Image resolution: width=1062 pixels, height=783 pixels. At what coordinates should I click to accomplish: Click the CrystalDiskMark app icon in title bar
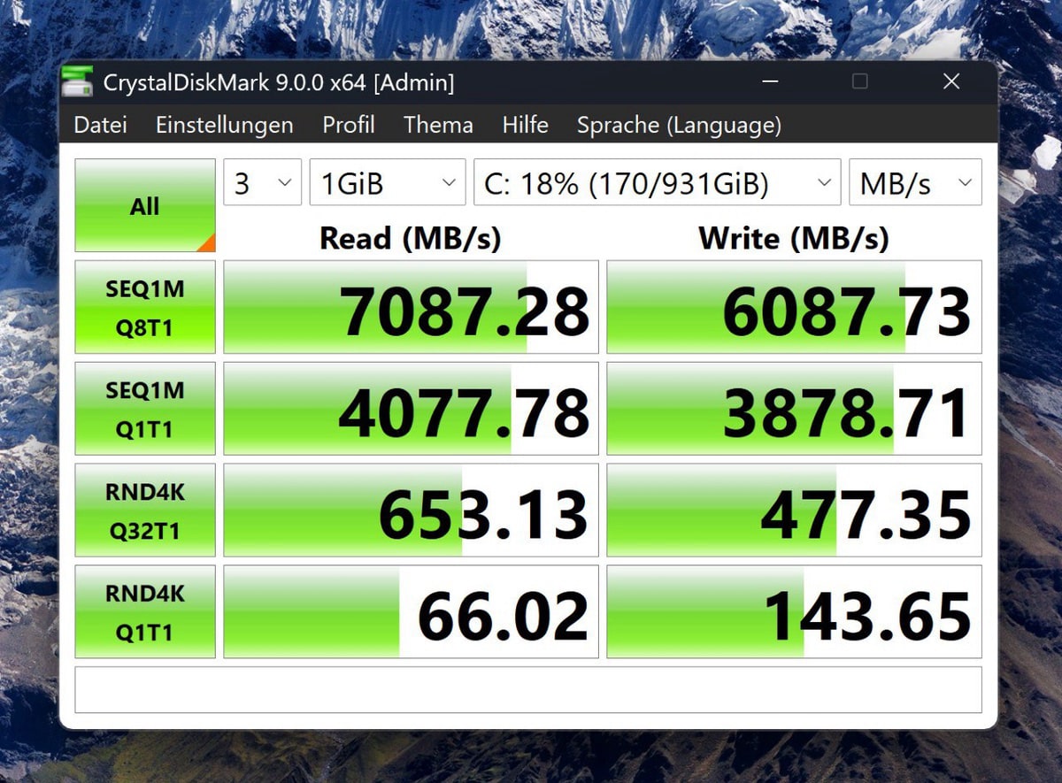[x=77, y=83]
